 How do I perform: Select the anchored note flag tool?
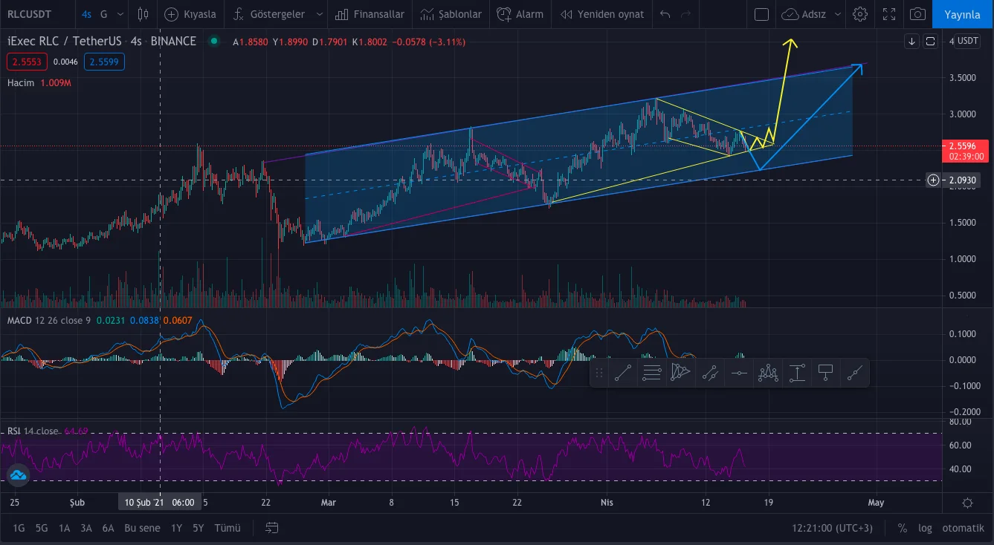click(825, 373)
